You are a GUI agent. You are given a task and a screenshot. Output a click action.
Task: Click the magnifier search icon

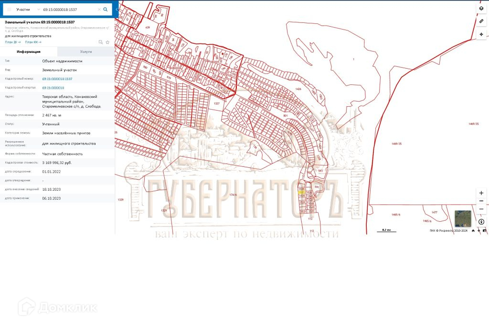[x=106, y=10]
